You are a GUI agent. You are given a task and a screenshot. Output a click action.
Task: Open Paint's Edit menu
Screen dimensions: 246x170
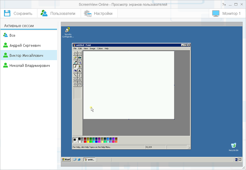[80, 49]
